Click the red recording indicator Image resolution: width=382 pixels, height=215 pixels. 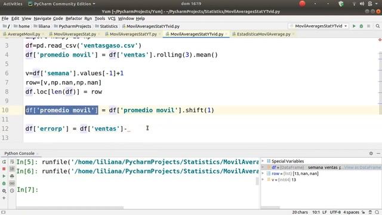pos(303,4)
